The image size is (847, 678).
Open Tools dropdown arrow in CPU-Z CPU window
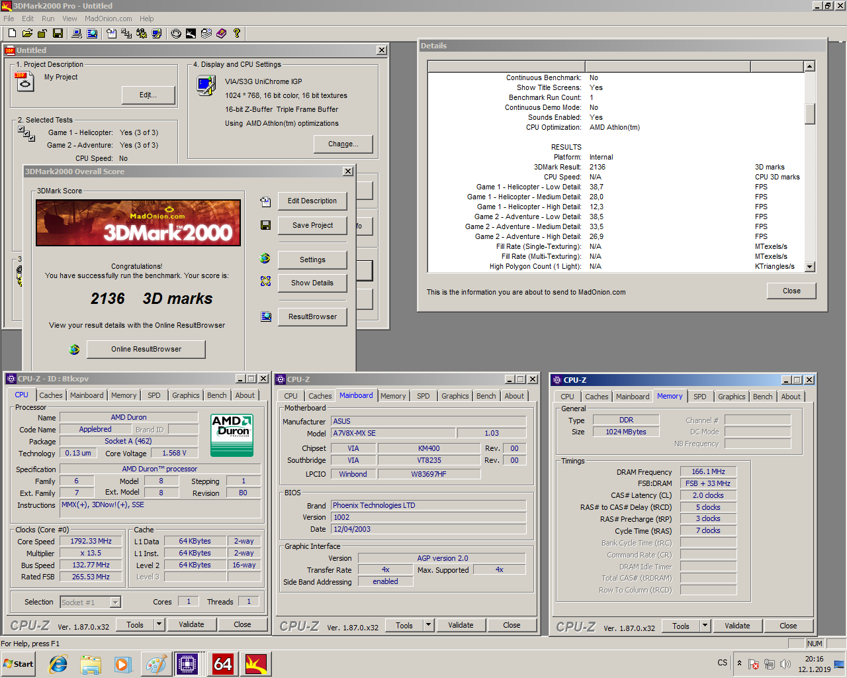tap(159, 624)
